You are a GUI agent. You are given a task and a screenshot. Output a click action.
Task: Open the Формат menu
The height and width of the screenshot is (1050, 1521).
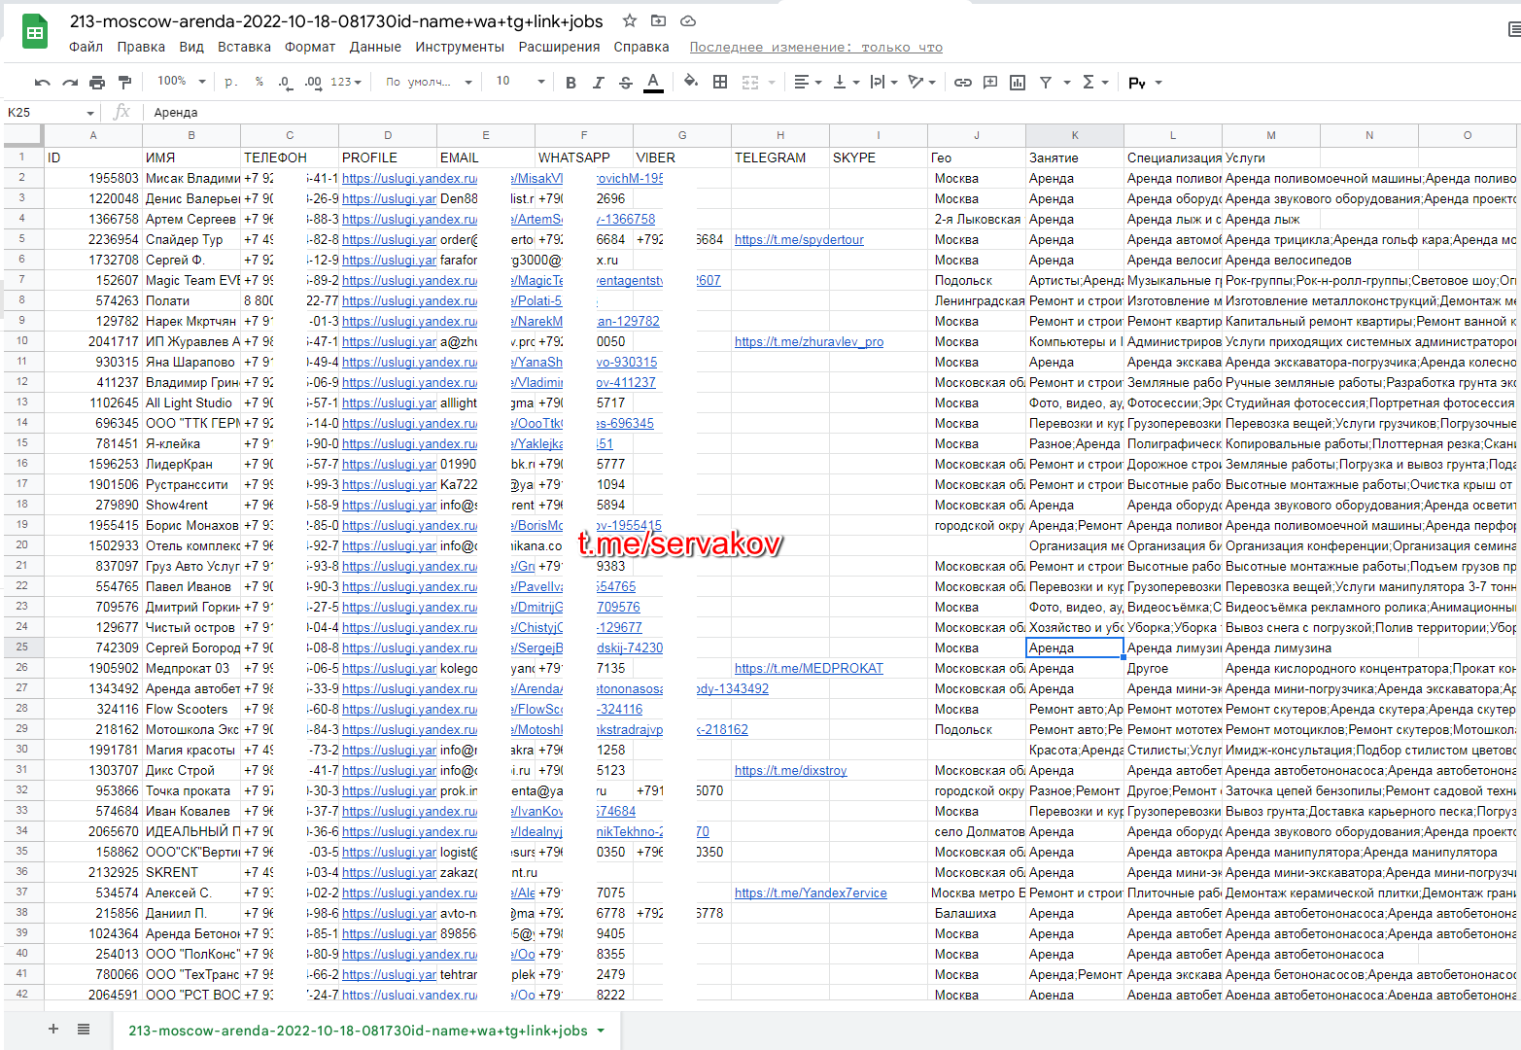(310, 47)
